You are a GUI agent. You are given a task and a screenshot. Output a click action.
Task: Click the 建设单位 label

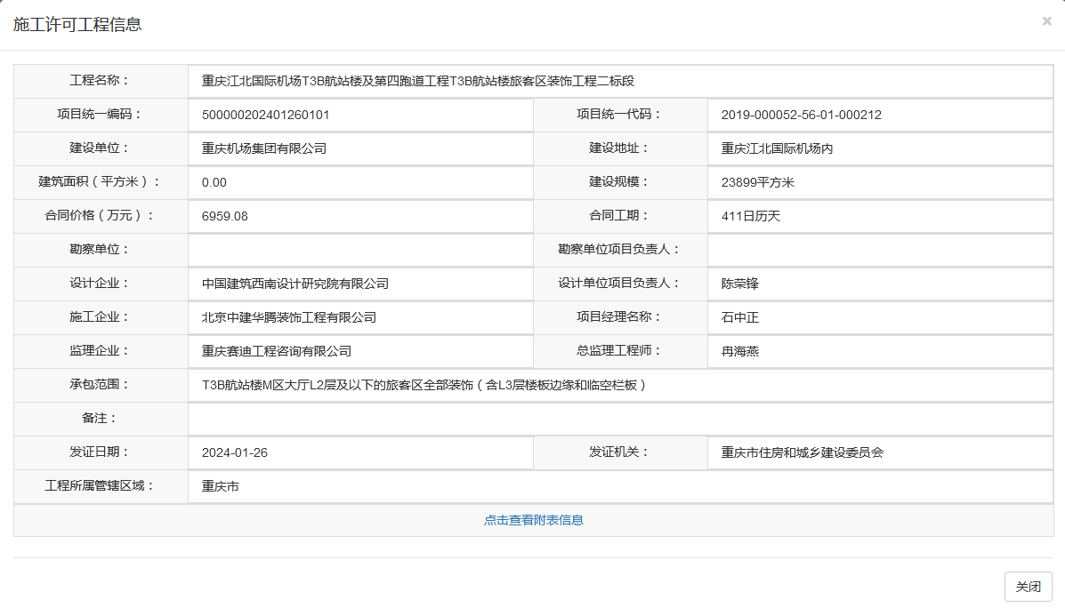pyautogui.click(x=100, y=148)
